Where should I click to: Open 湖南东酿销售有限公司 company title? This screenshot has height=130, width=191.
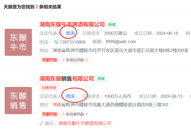pyautogui.click(x=67, y=79)
